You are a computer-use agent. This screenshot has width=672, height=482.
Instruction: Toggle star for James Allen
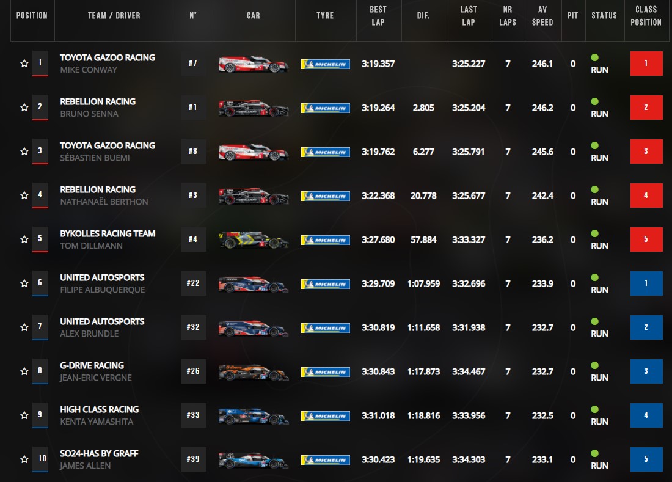24,459
